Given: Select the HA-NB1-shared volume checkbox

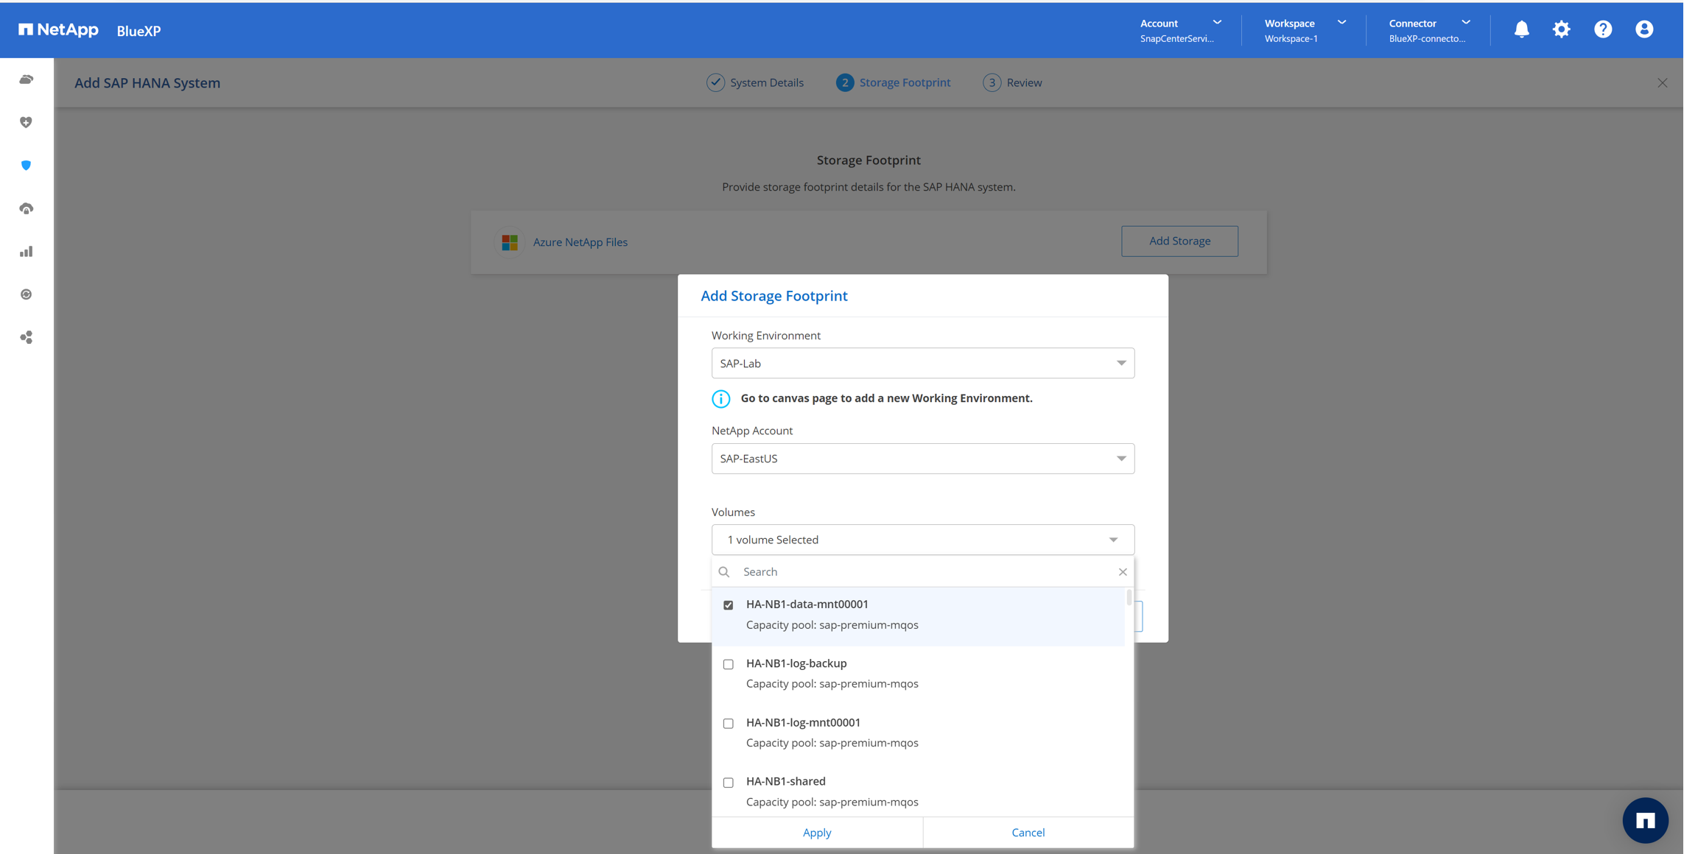Looking at the screenshot, I should tap(729, 783).
